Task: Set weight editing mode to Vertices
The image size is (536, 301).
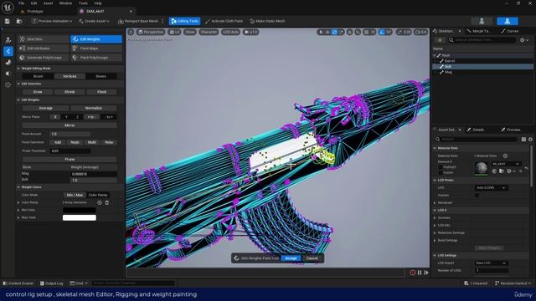Action: (70, 76)
